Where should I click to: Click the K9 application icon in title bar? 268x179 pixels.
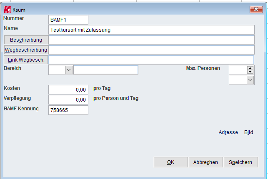tap(8, 10)
